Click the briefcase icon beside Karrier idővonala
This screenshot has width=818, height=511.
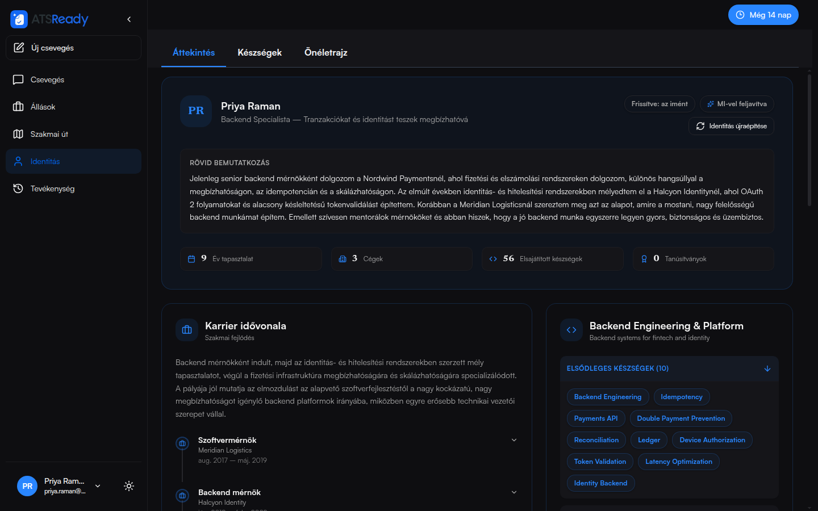point(187,330)
